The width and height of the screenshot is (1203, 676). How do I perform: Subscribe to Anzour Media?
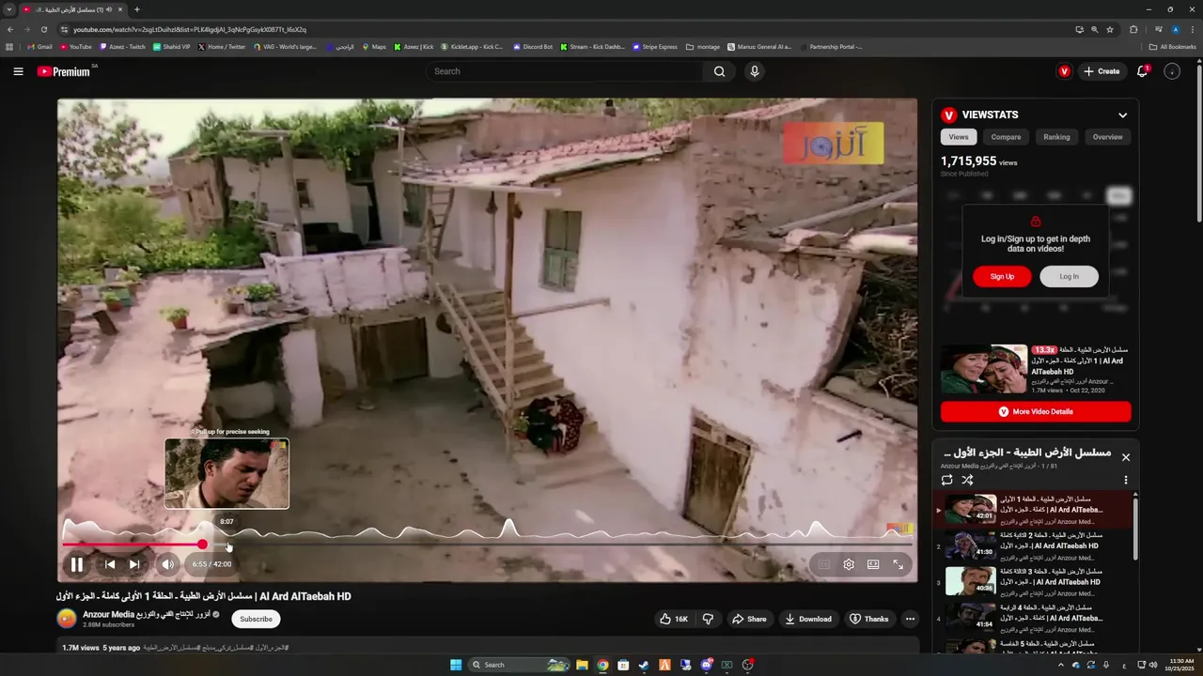pos(256,619)
